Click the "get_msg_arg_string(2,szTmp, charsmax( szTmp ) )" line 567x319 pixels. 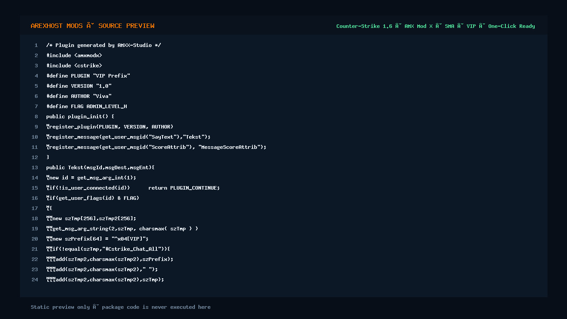(122, 229)
